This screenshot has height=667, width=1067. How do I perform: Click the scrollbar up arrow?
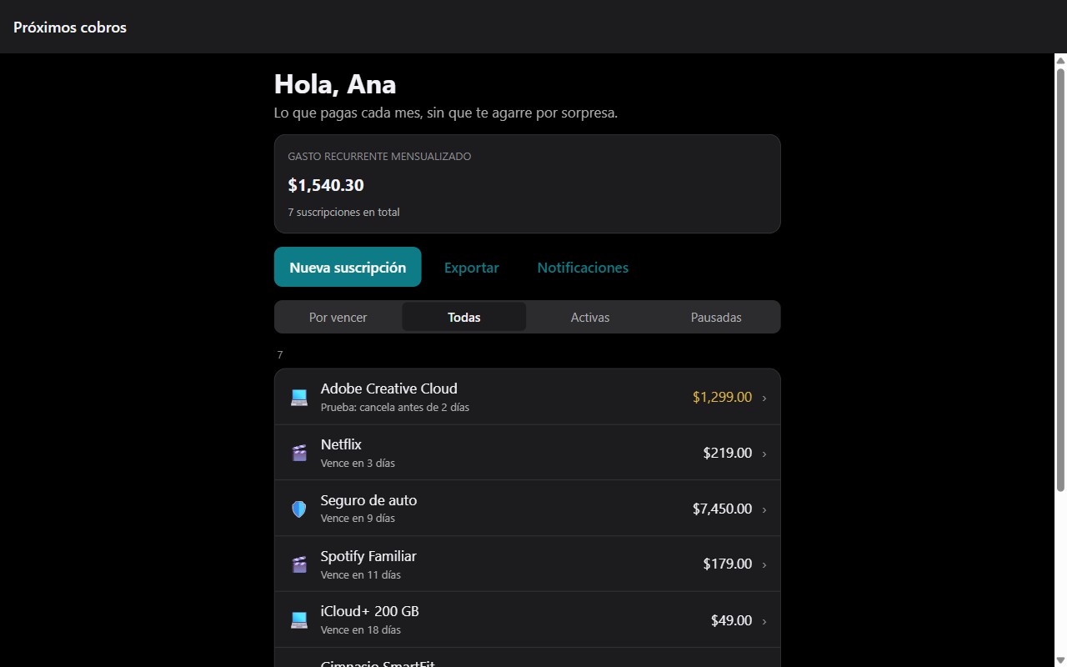click(1060, 60)
